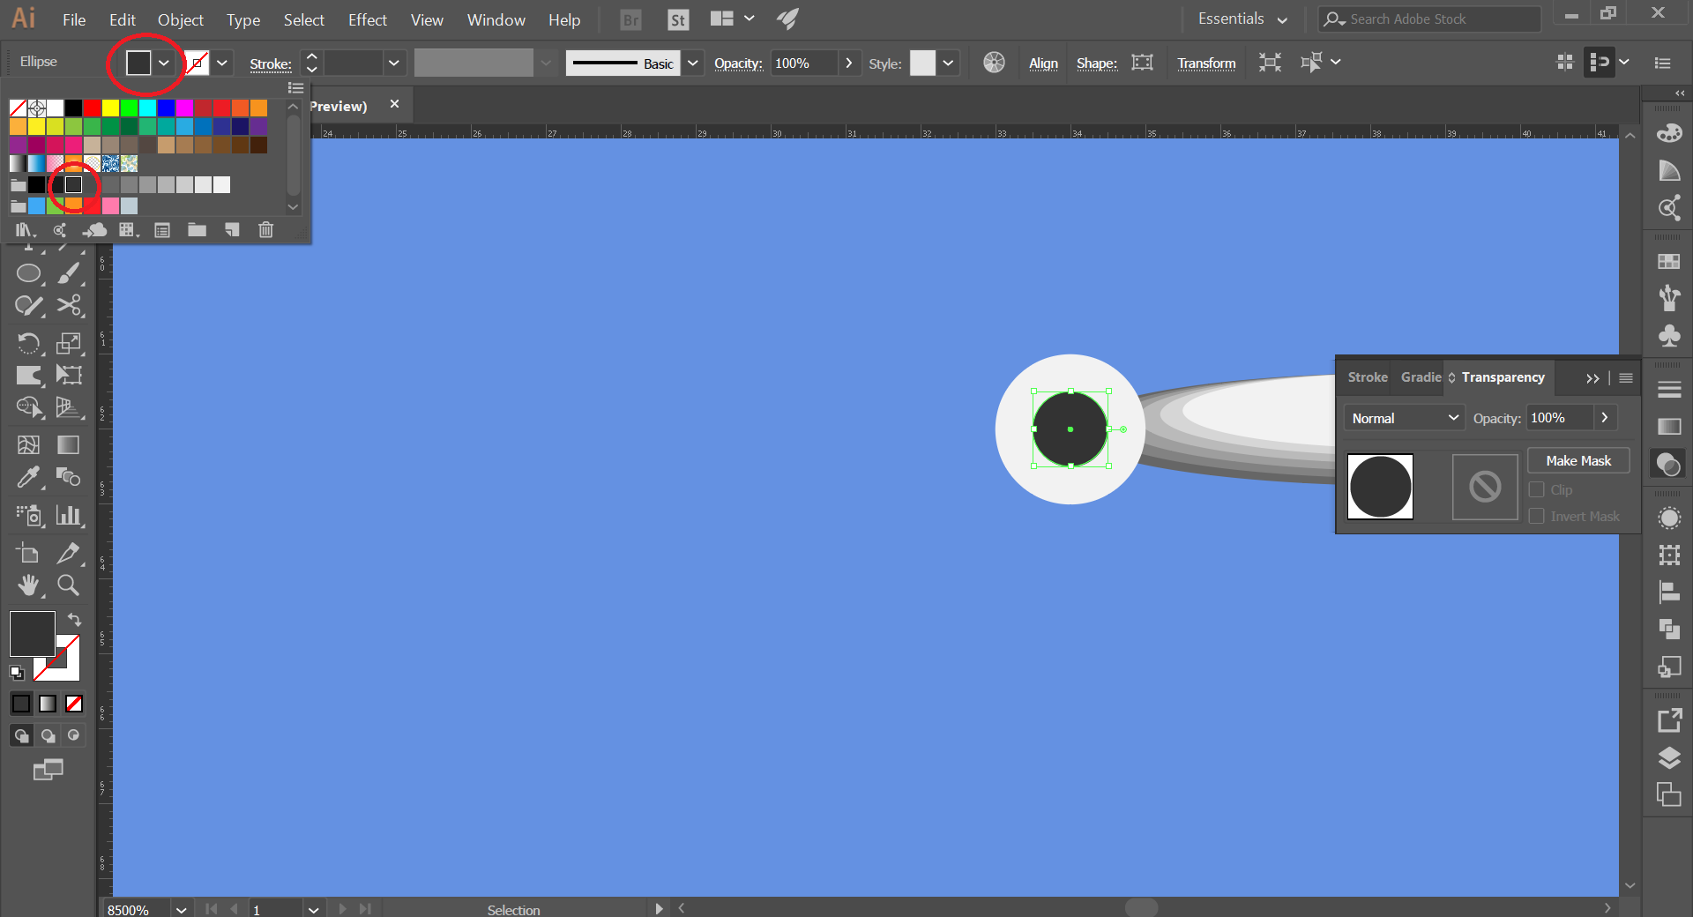Select the Artboard tool
This screenshot has height=917, width=1693.
pos(29,553)
